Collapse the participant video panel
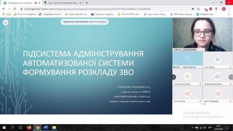 [x=175, y=21]
